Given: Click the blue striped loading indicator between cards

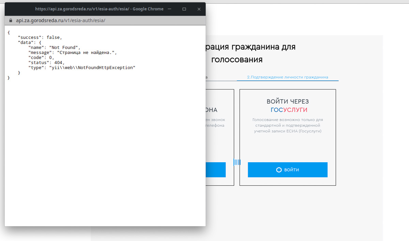Looking at the screenshot, I should point(237,163).
